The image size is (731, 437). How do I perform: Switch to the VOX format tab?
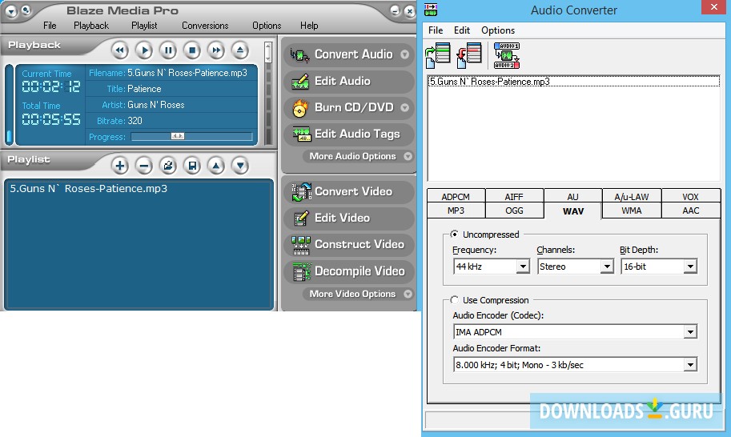(x=691, y=197)
